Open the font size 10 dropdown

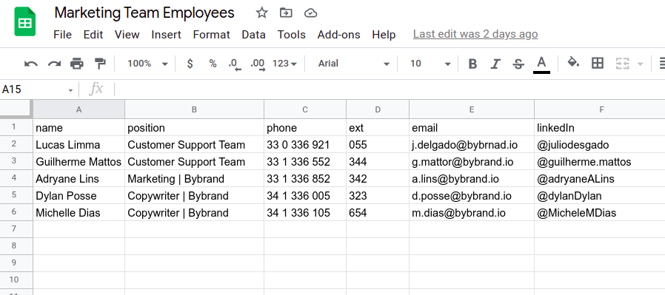[430, 64]
